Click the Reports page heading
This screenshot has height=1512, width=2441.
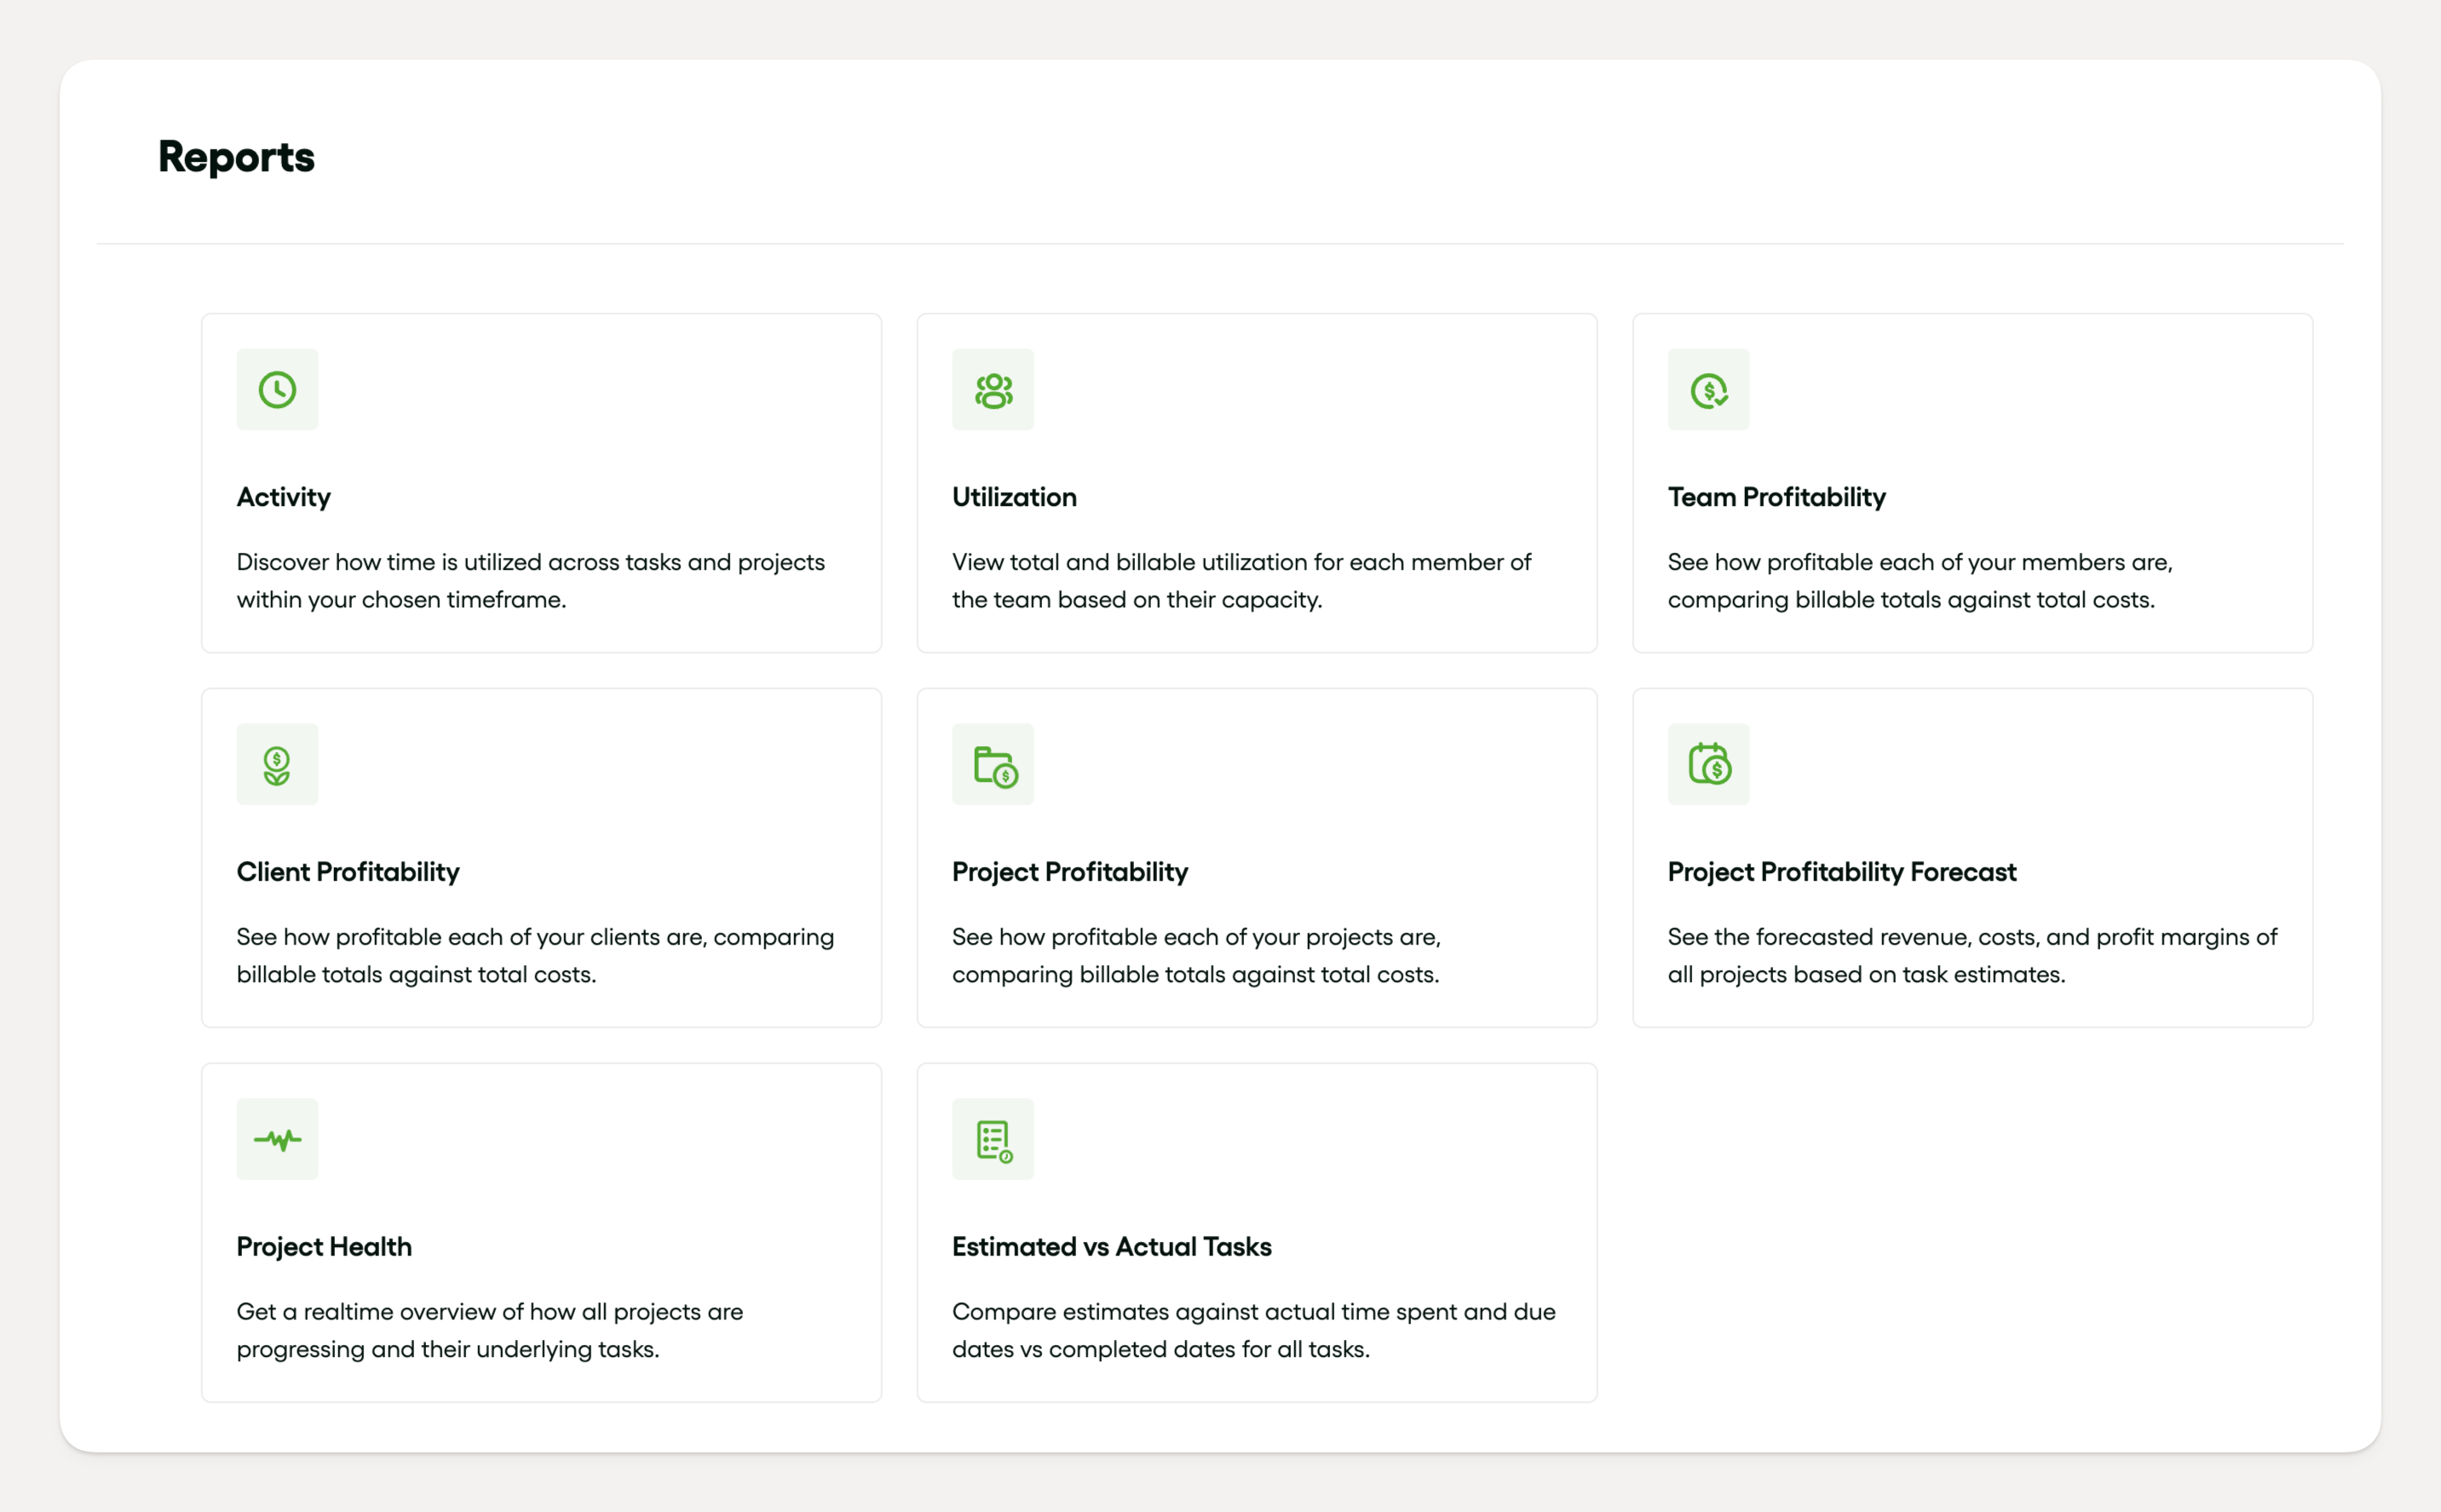[236, 157]
